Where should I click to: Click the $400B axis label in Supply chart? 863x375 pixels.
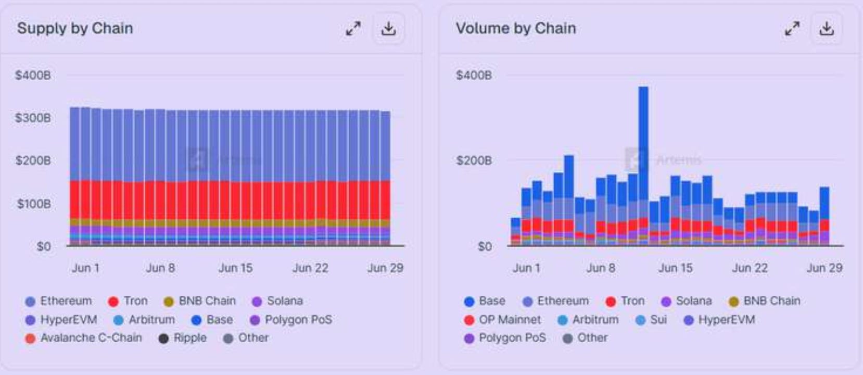[33, 76]
